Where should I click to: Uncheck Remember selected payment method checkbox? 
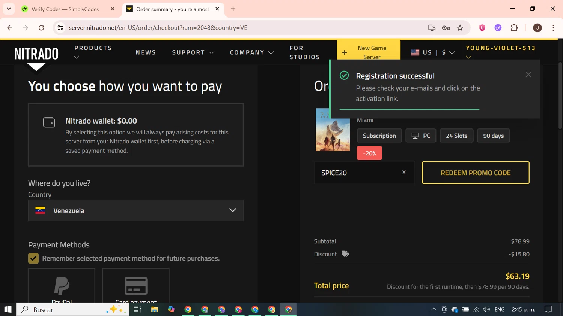(x=33, y=258)
